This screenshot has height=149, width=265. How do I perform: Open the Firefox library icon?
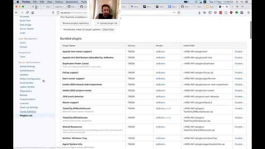(x=205, y=13)
